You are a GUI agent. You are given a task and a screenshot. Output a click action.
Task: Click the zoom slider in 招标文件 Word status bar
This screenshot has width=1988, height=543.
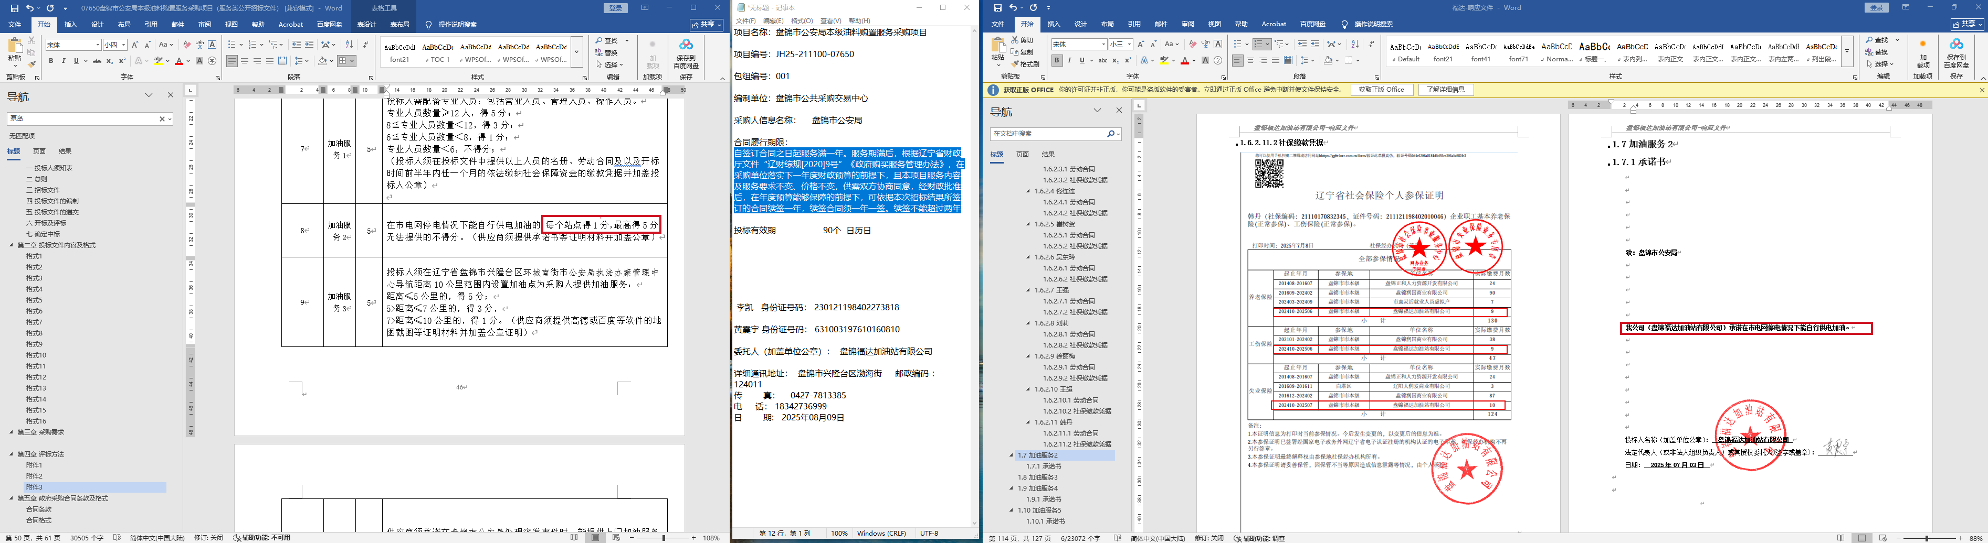pyautogui.click(x=663, y=538)
